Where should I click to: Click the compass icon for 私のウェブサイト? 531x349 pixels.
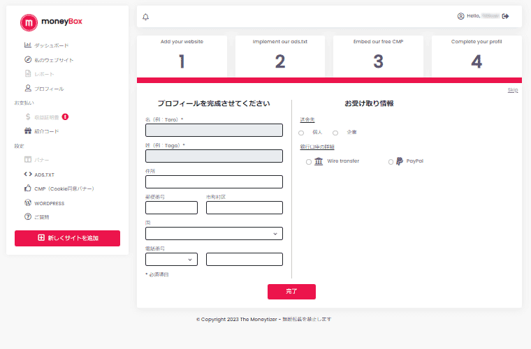point(28,59)
